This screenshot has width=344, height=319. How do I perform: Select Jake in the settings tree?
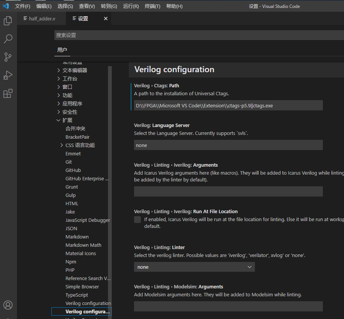[x=70, y=212]
